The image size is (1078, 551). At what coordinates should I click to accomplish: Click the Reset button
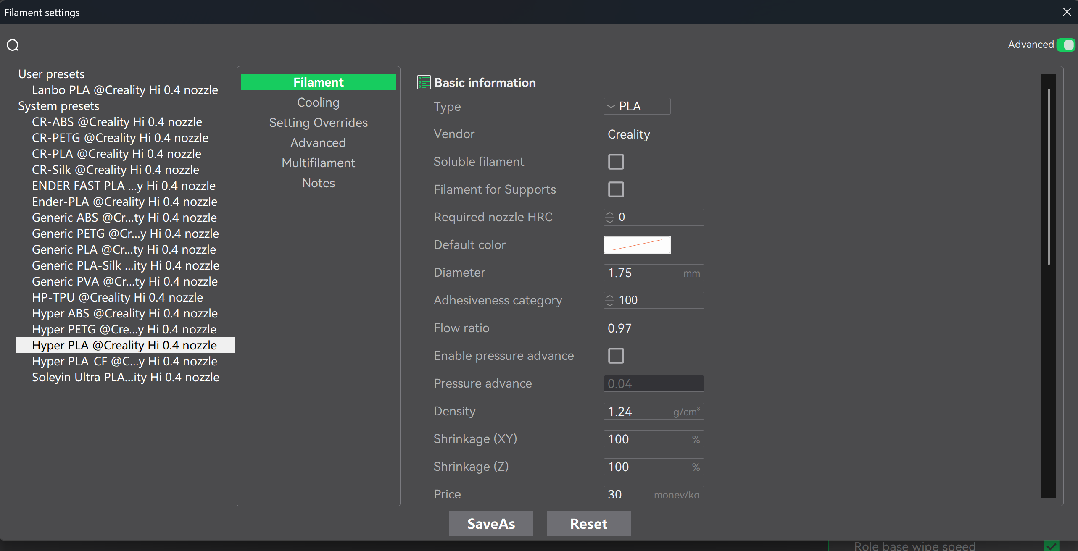pos(588,523)
